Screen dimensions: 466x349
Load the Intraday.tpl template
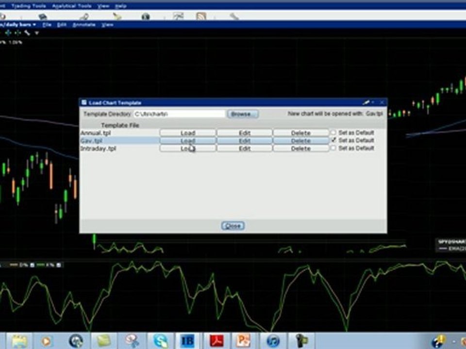coord(187,148)
